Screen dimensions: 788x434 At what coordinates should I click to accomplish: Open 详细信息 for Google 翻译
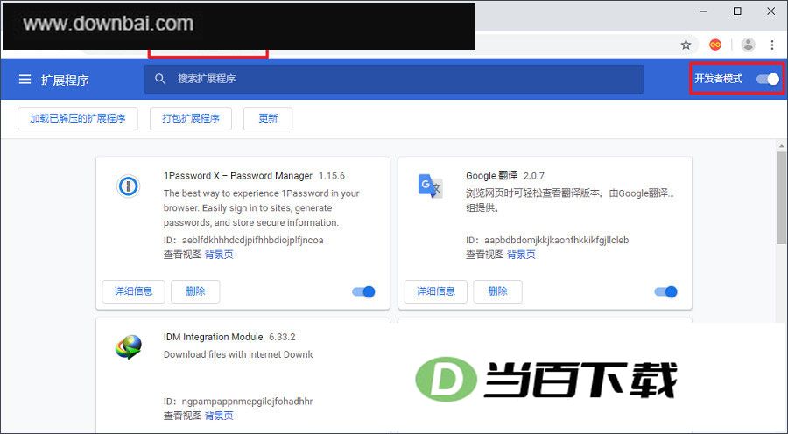pos(436,291)
